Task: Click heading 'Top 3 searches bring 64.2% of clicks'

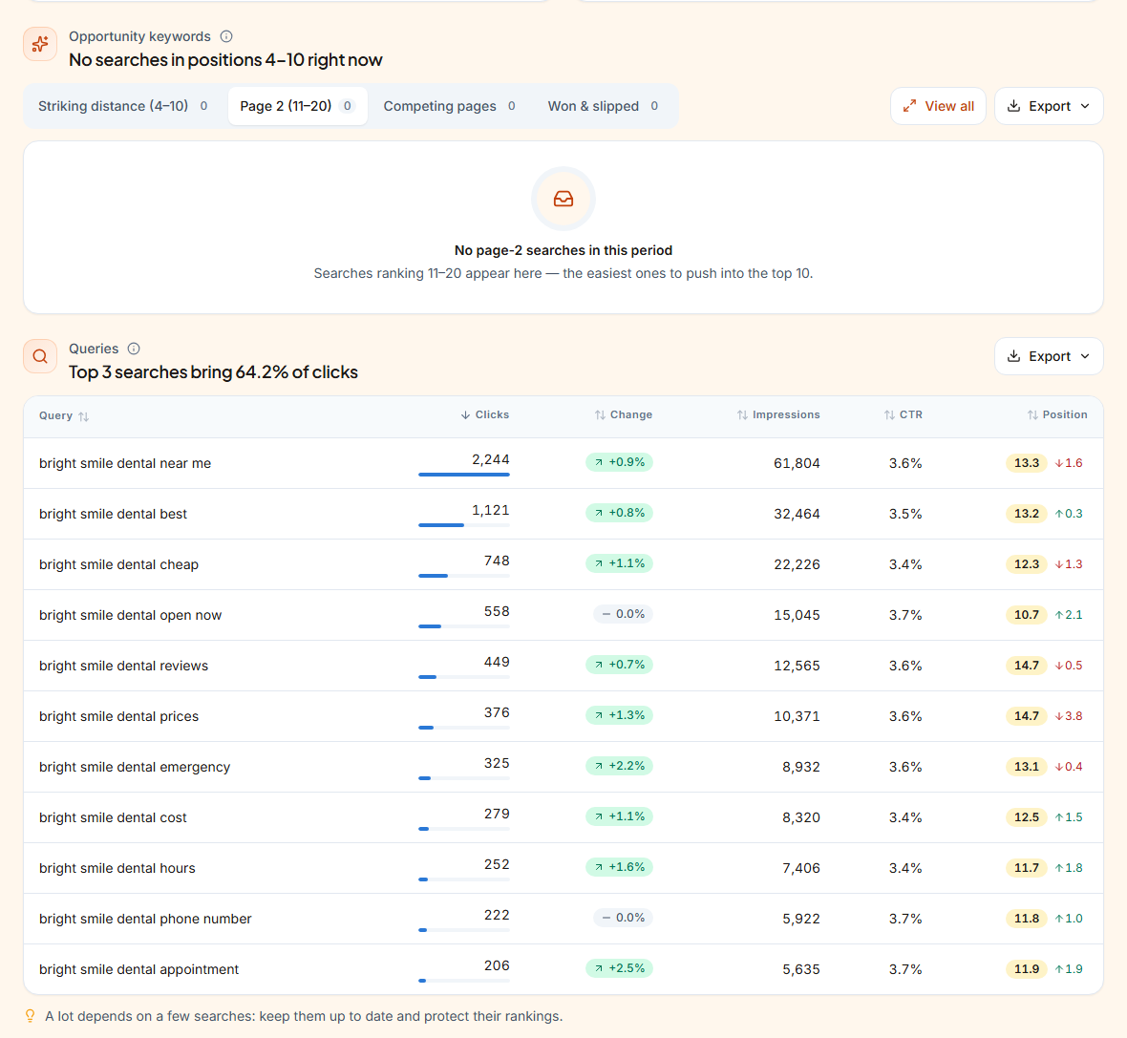Action: [x=214, y=372]
